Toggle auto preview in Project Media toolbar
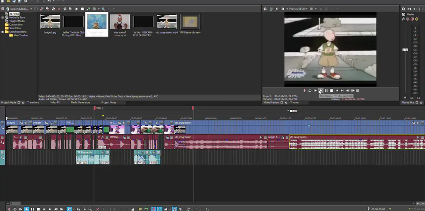Screen dimensions: 425x211 click(88, 9)
